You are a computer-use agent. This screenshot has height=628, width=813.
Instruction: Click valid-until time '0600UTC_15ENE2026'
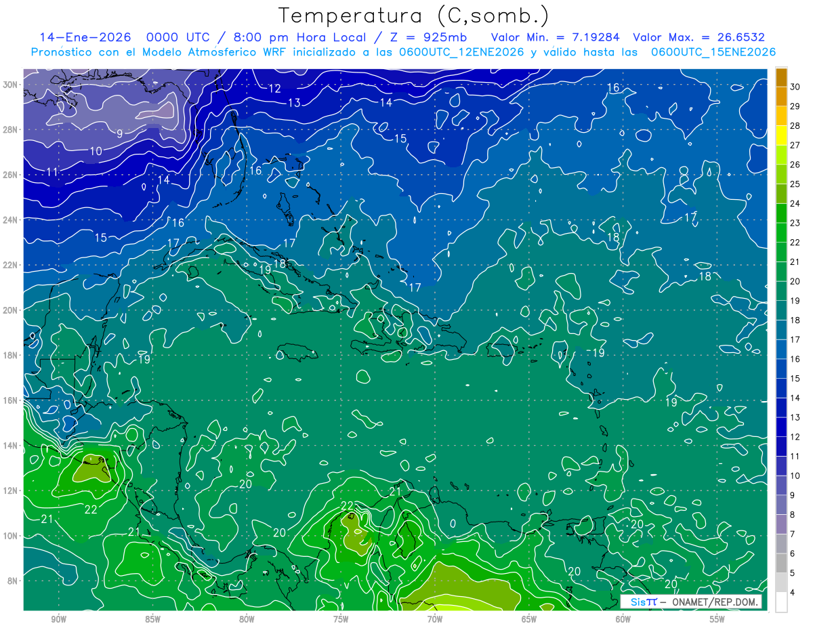coord(713,52)
